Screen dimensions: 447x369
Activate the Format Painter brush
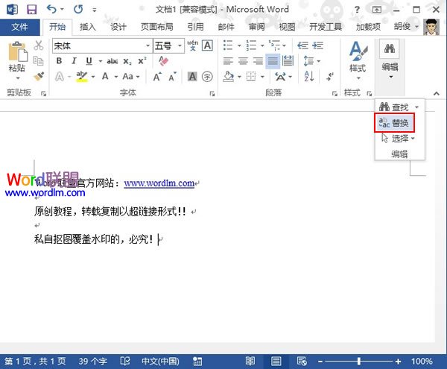[x=39, y=76]
